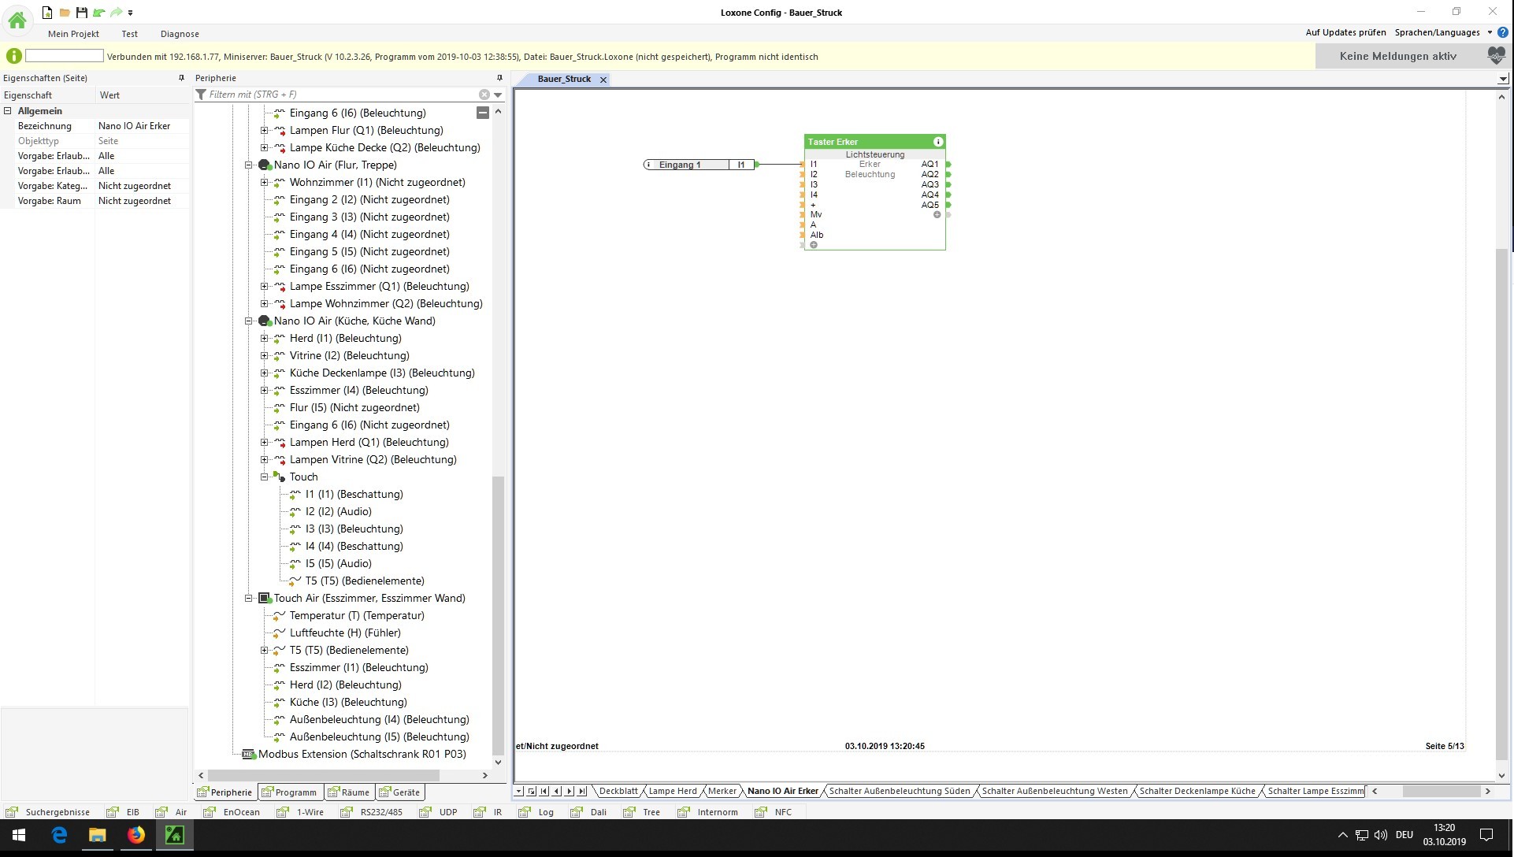Click Auf Updates prüfen link
The width and height of the screenshot is (1514, 857).
point(1345,32)
